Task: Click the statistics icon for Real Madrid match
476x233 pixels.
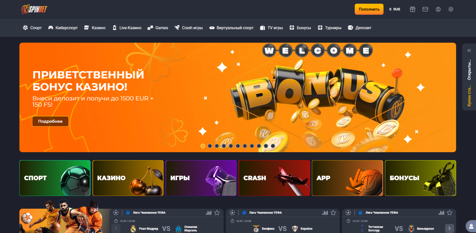Action: [x=208, y=213]
